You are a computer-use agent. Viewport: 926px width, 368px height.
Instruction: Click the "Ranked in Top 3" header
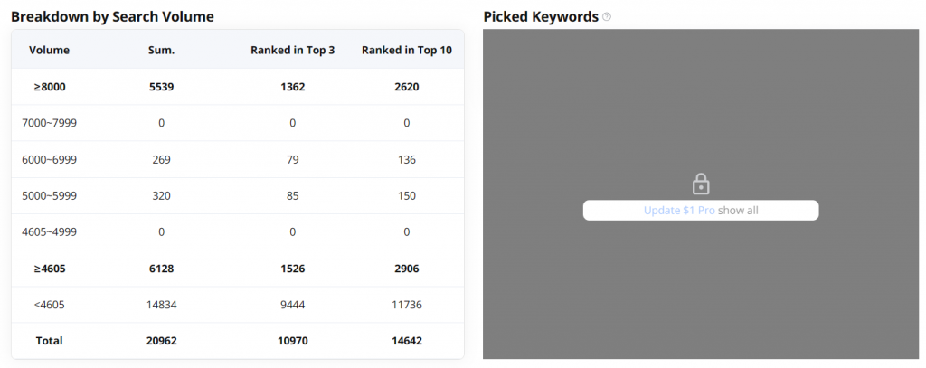[293, 50]
